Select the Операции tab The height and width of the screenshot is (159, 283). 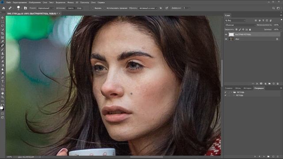259,88
